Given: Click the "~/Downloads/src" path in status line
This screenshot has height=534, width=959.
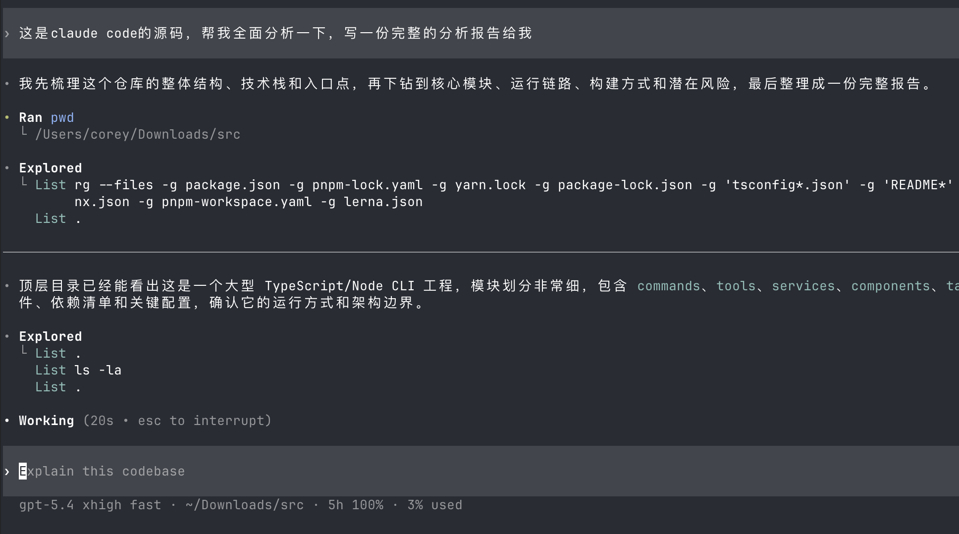Looking at the screenshot, I should pyautogui.click(x=245, y=505).
